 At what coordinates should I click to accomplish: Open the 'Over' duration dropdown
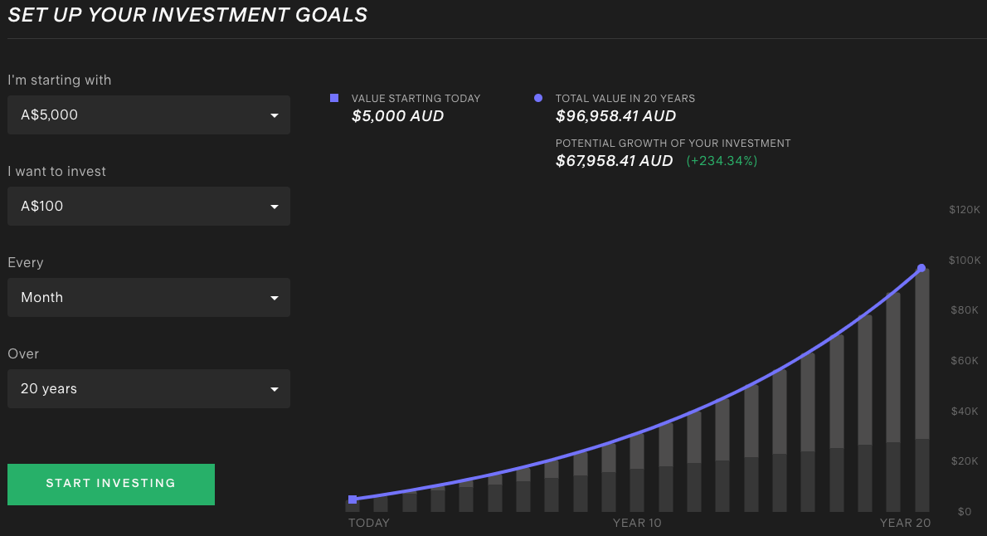[x=148, y=388]
